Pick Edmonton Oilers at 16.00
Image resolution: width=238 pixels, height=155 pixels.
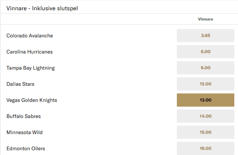[205, 148]
